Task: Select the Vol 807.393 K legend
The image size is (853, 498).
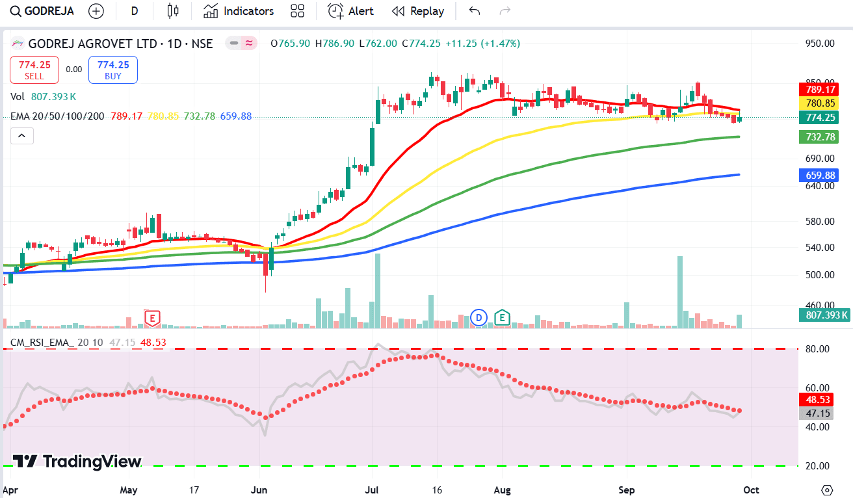Action: pyautogui.click(x=44, y=96)
